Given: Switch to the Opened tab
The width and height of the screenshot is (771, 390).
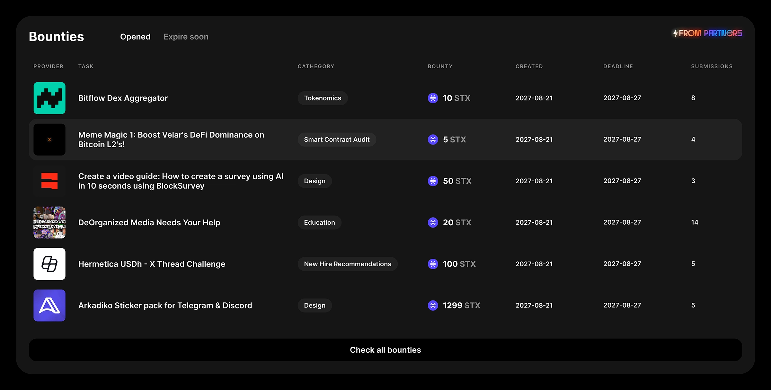Looking at the screenshot, I should [135, 37].
